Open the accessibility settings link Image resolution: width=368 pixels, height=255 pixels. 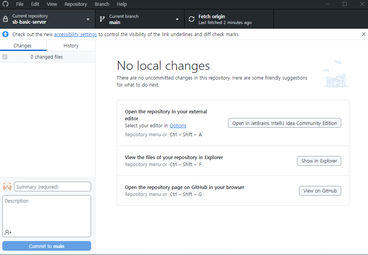tap(75, 34)
